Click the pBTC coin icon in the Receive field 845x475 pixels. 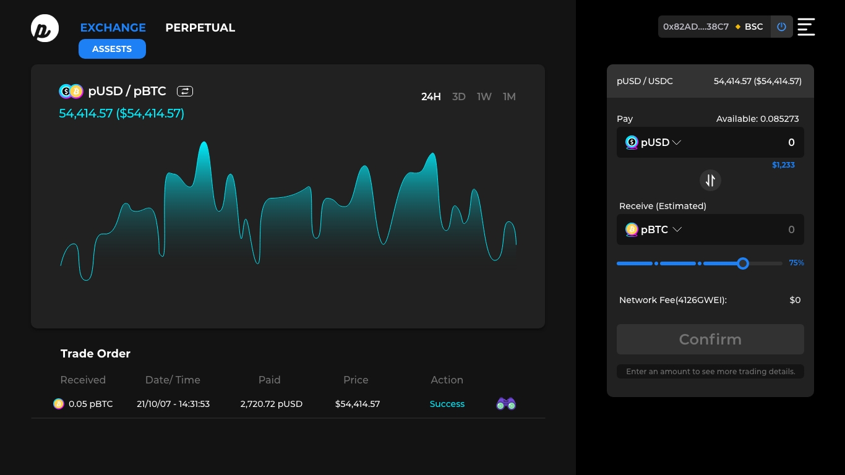pyautogui.click(x=632, y=229)
